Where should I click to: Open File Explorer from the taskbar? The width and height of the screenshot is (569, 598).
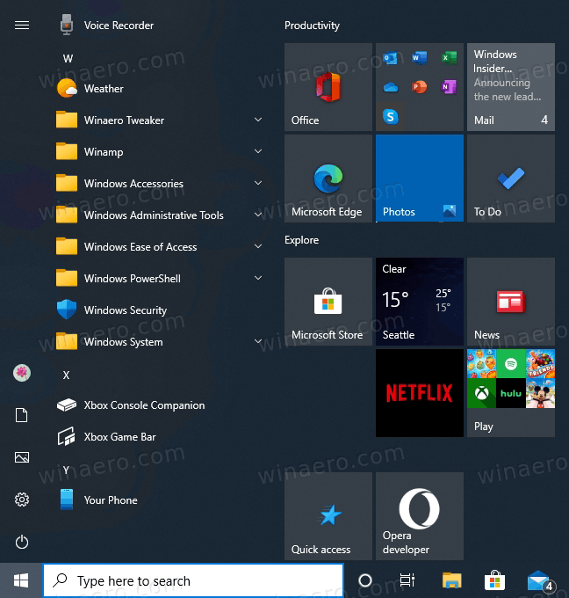click(x=451, y=580)
